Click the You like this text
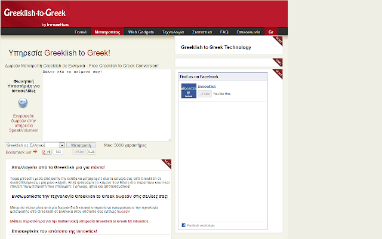Viewport: 382px width, 239px height. click(222, 94)
